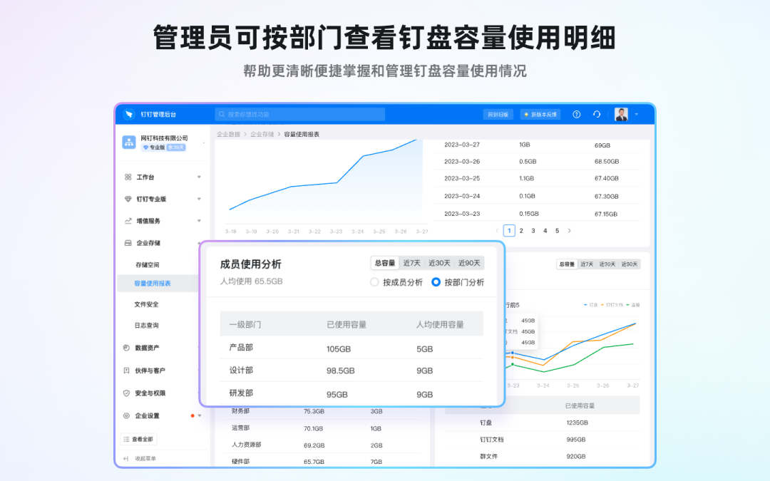
Task: Click the user avatar photo
Action: [621, 114]
